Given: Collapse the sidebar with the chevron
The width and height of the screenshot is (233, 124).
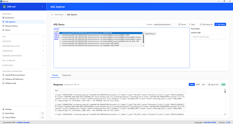Looking at the screenshot, I should point(42,7).
